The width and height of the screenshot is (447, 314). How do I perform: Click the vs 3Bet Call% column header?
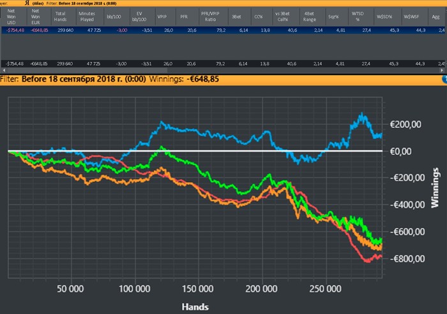[x=286, y=17]
